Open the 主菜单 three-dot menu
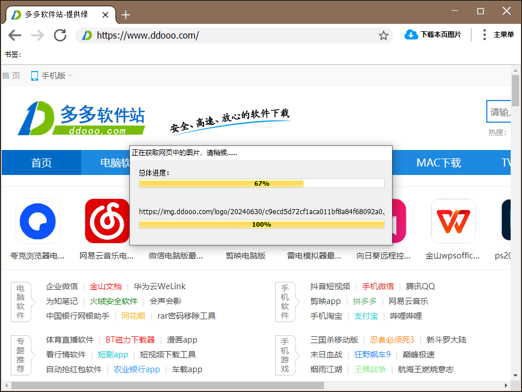The width and height of the screenshot is (522, 392). click(x=498, y=34)
